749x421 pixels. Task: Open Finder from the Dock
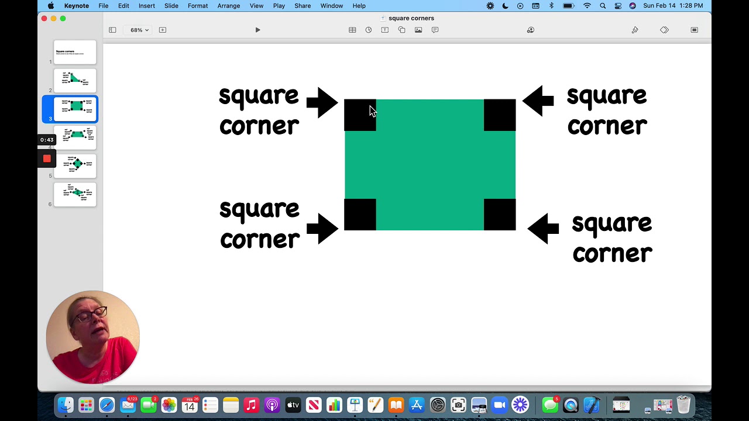click(x=66, y=405)
